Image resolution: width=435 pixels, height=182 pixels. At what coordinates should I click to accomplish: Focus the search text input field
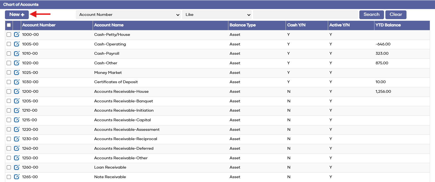tap(305, 15)
